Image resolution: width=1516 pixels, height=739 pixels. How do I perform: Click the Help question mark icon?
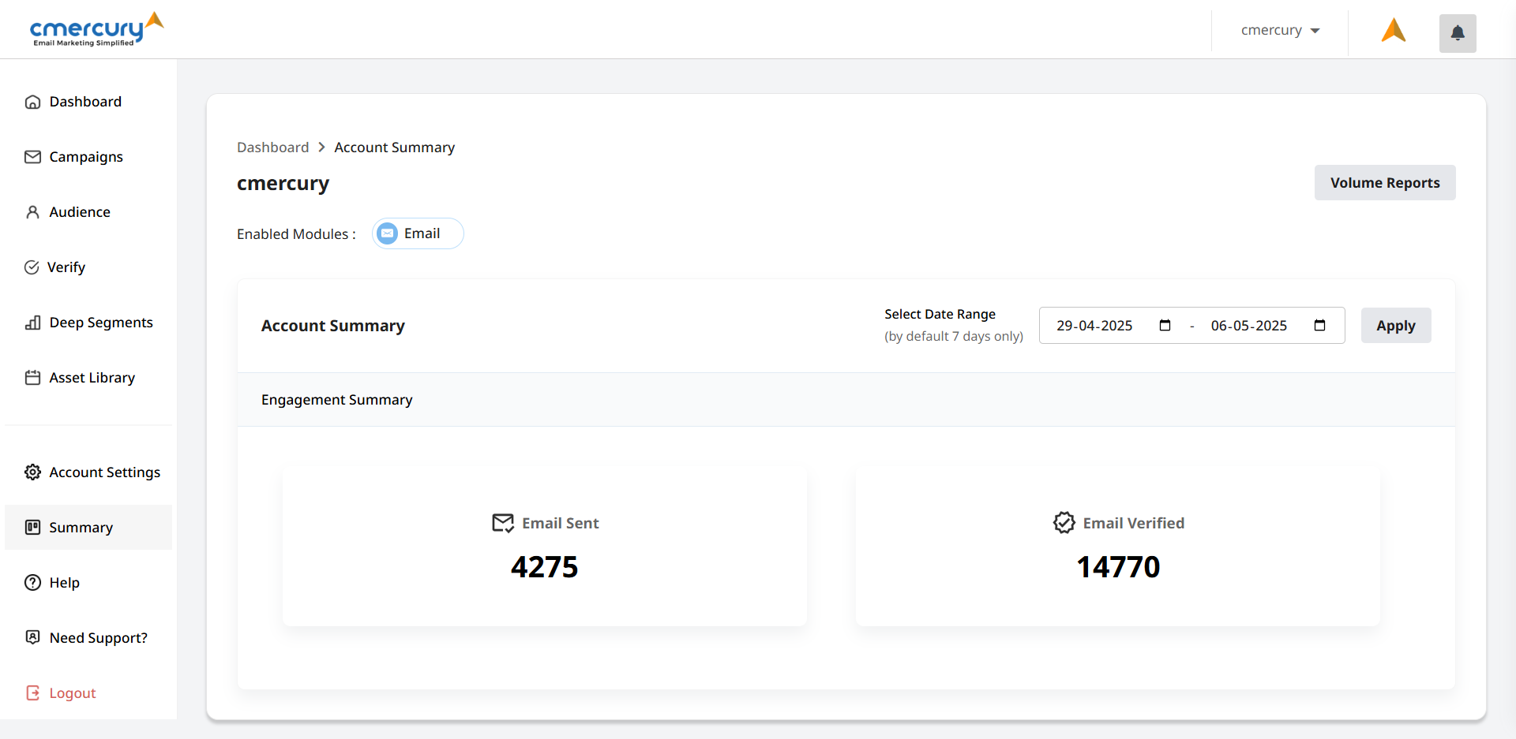click(32, 582)
